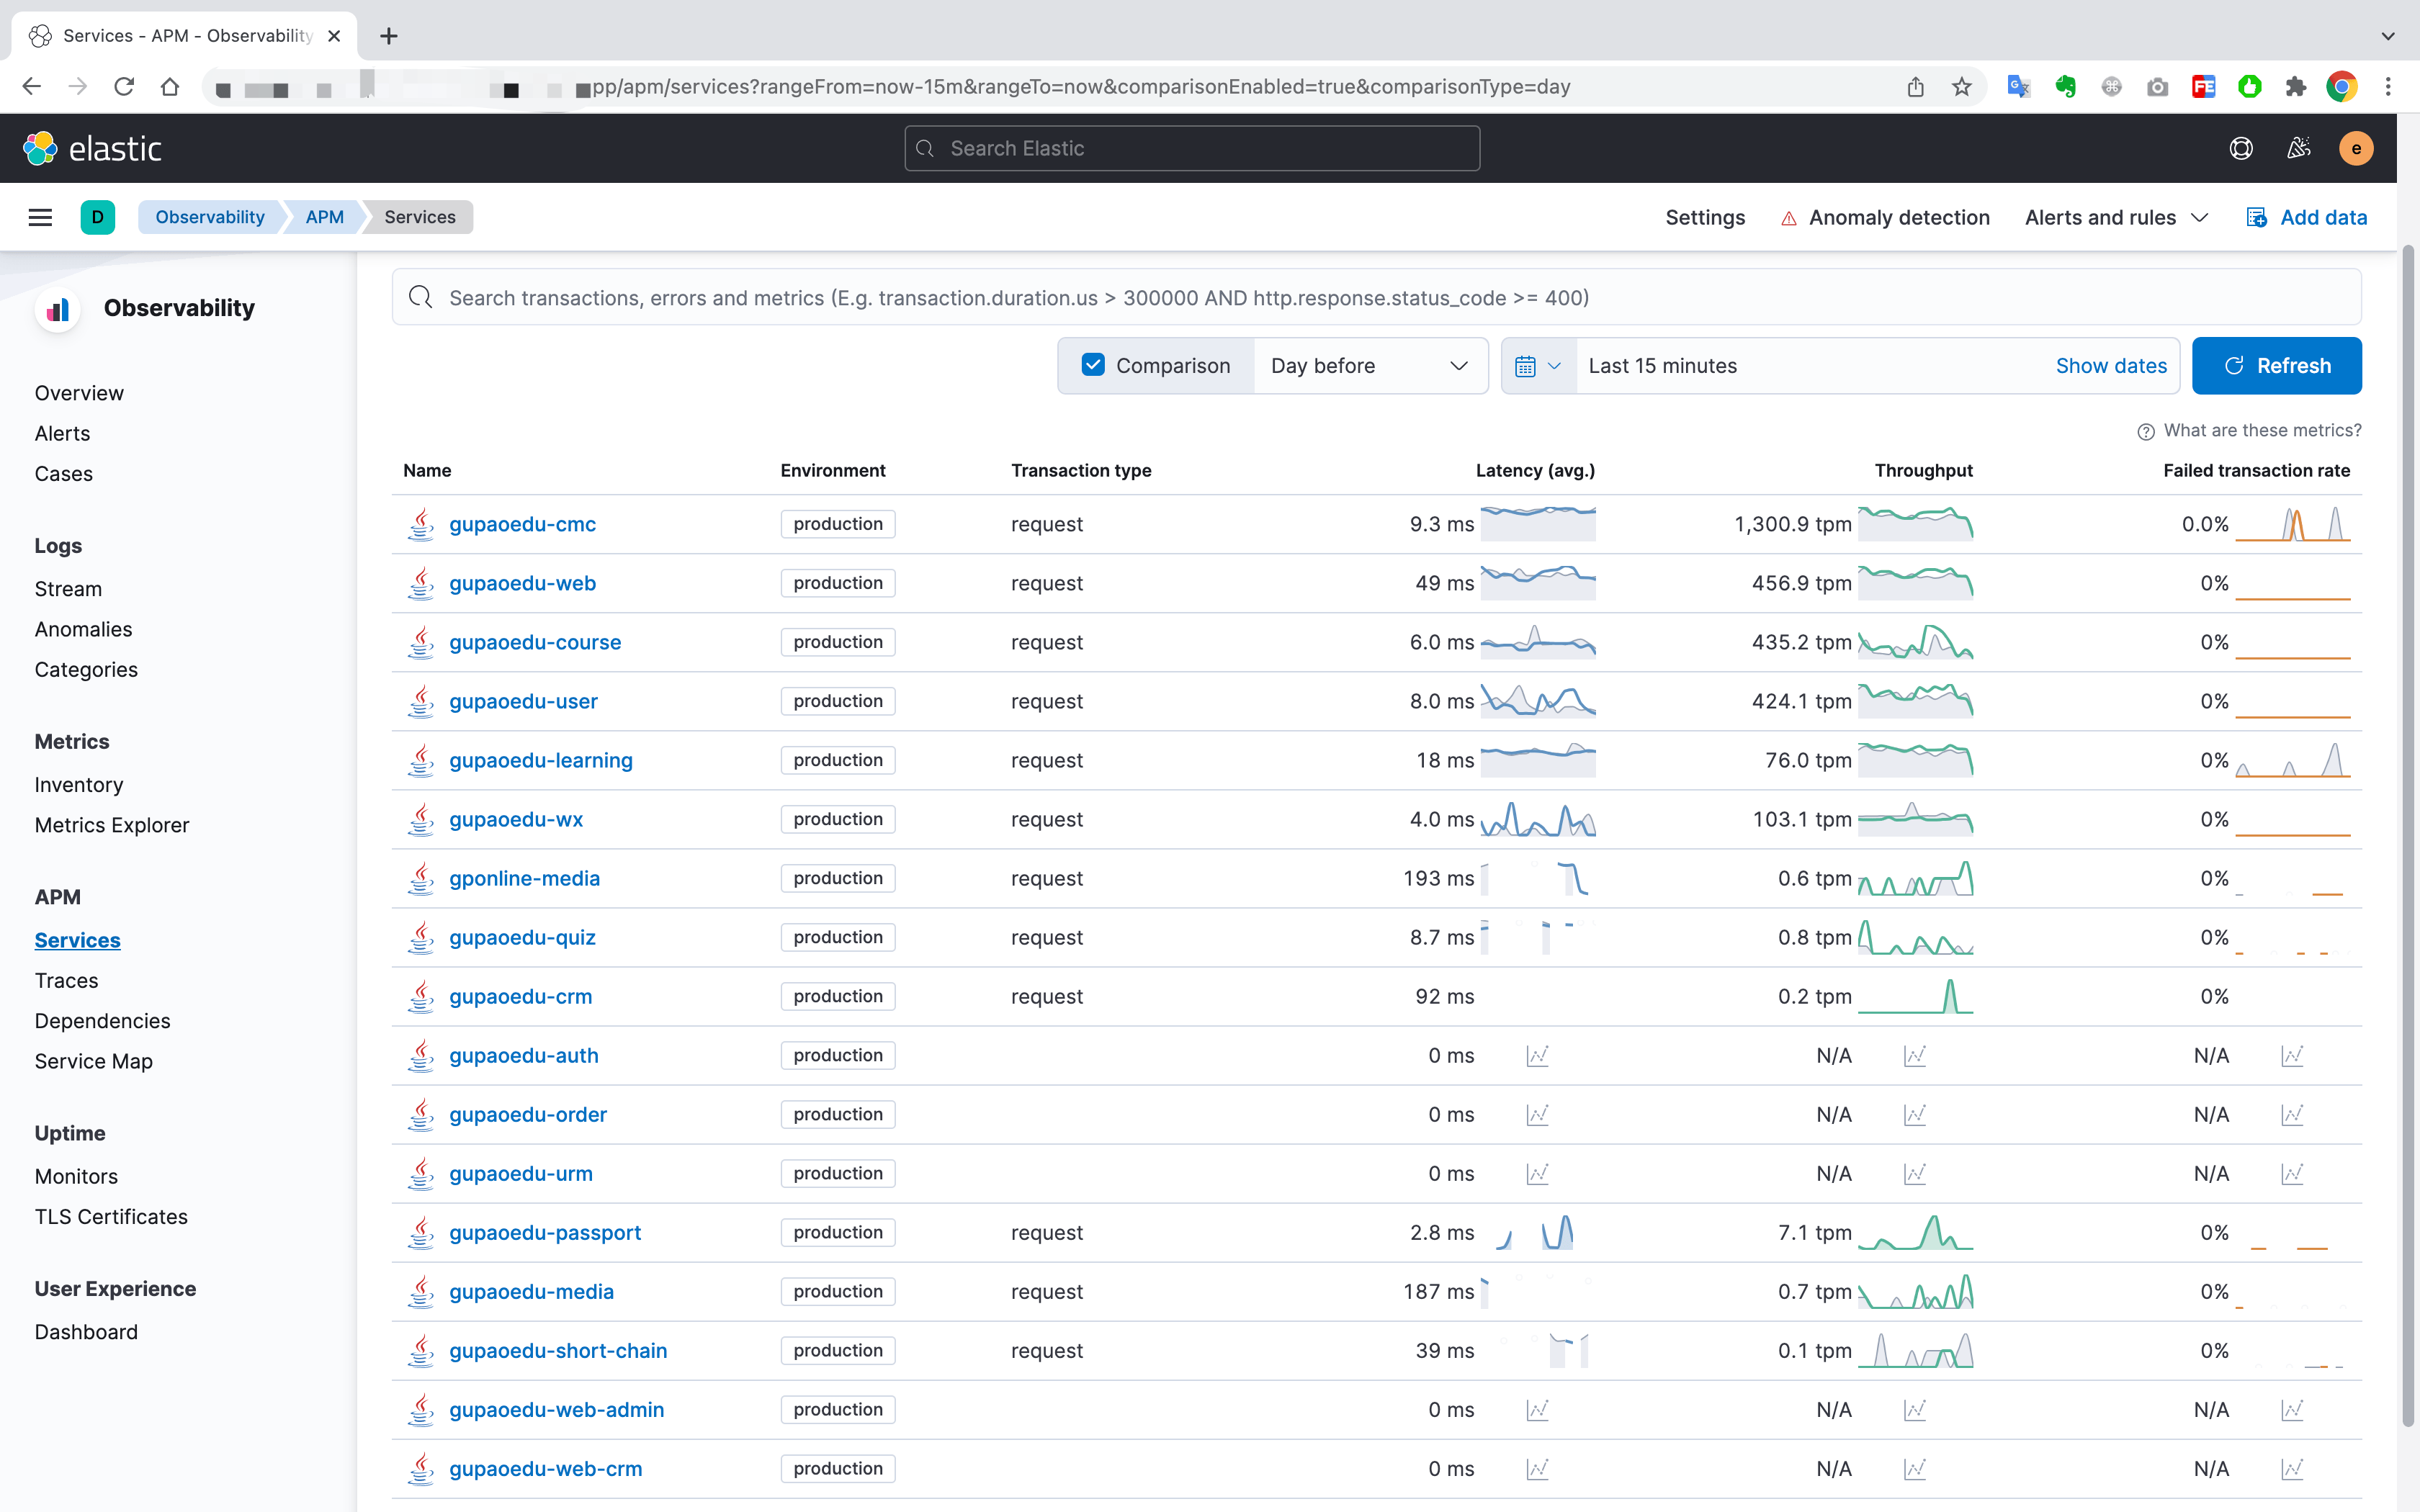Click the browser back arrow

[32, 87]
